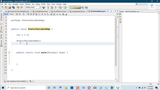Viewport: 160px width, 90px height.
Task: Toggle History view button in editor
Action: coord(12,14)
